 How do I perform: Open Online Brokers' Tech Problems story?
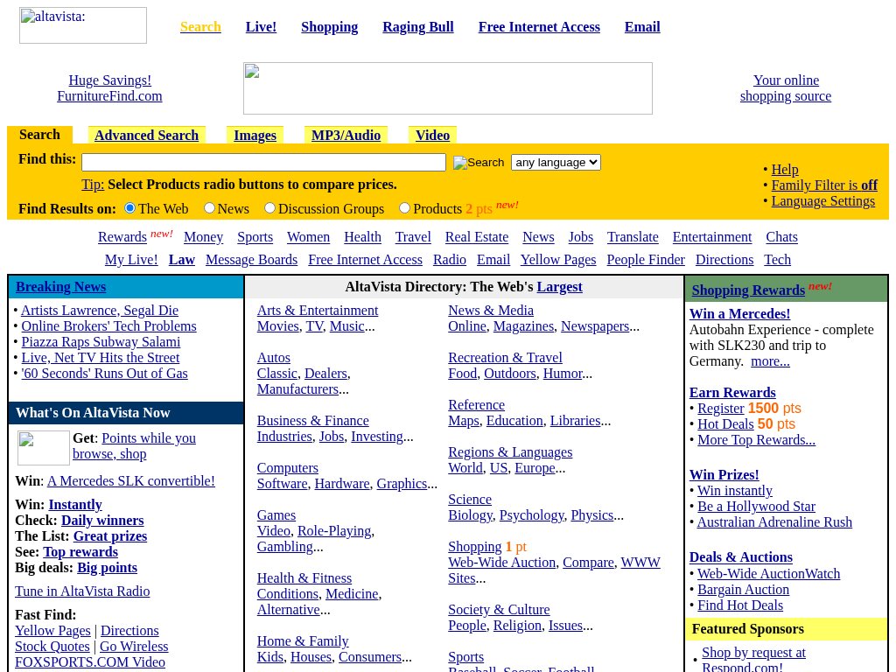pyautogui.click(x=108, y=326)
